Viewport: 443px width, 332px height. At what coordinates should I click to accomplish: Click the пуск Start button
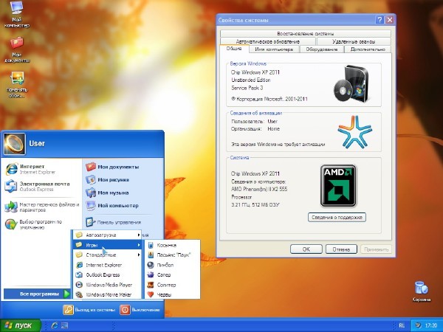click(x=20, y=325)
